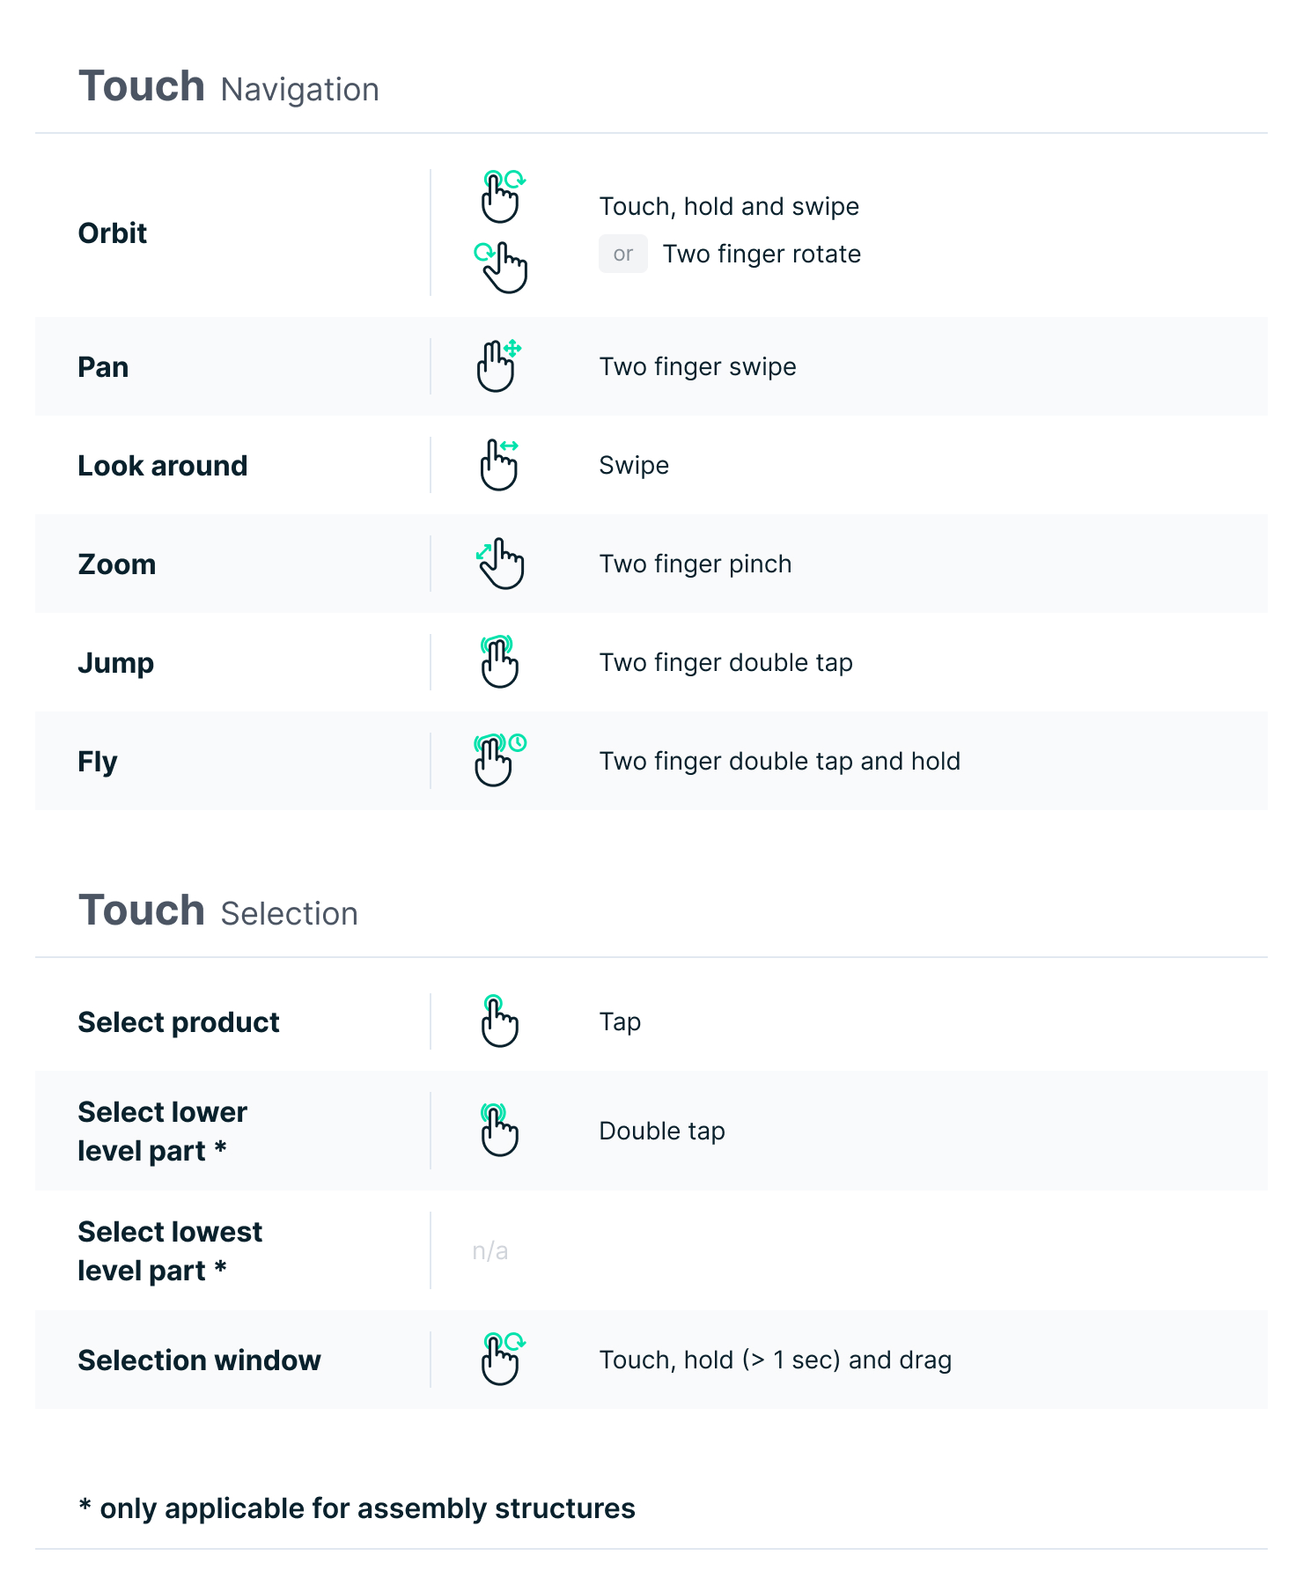The height and width of the screenshot is (1585, 1303).
Task: Click the Jump double tap hand icon
Action: [499, 662]
